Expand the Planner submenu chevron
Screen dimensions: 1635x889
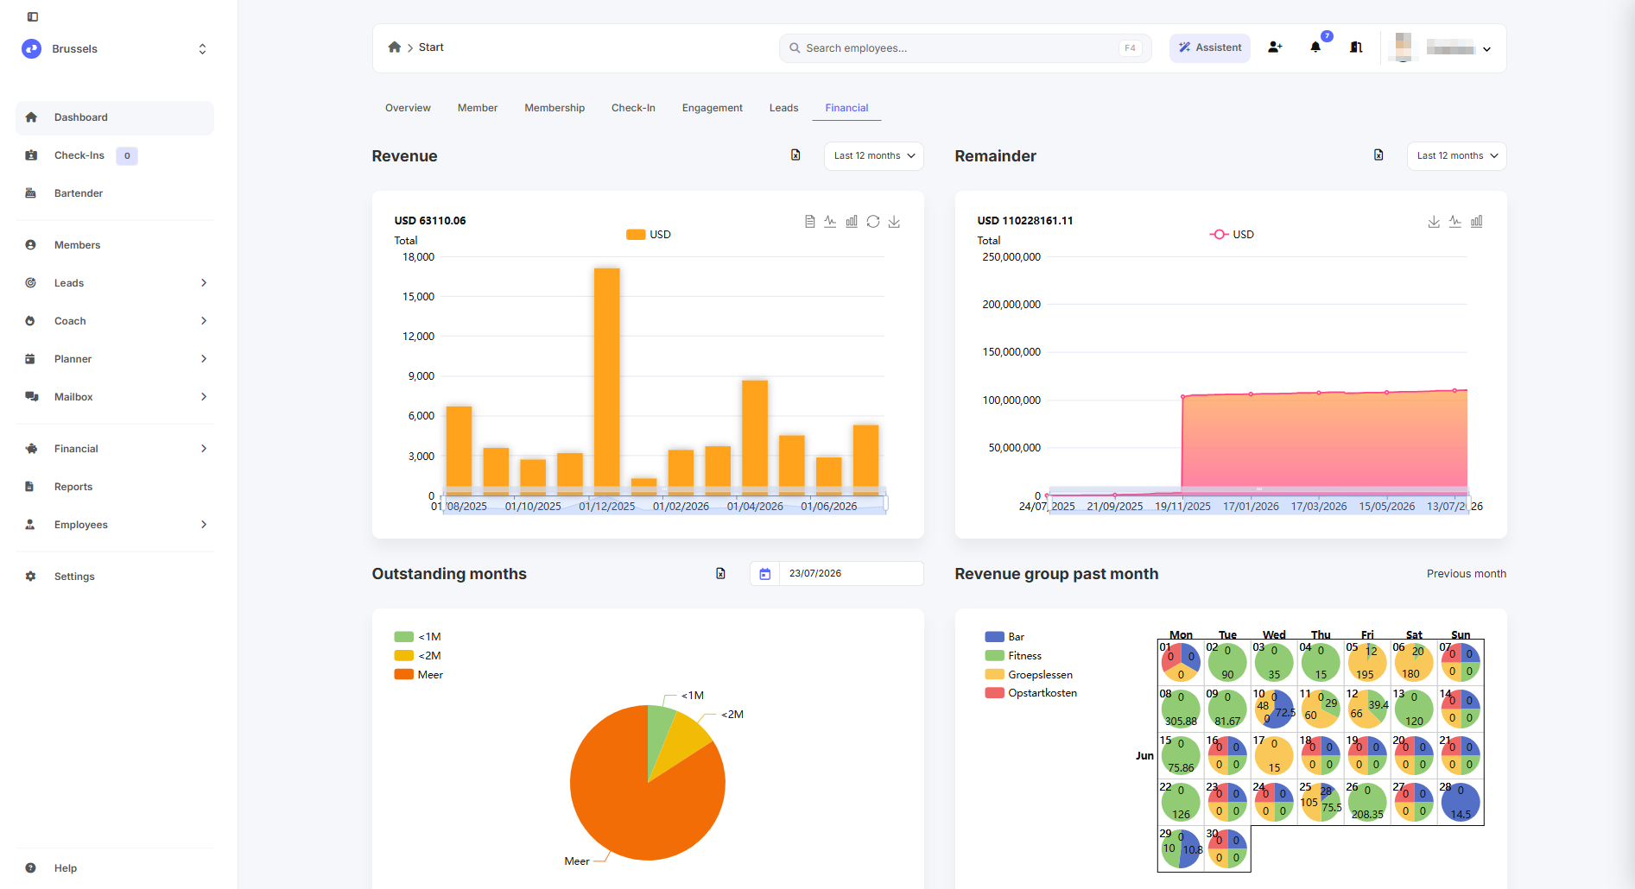tap(204, 359)
